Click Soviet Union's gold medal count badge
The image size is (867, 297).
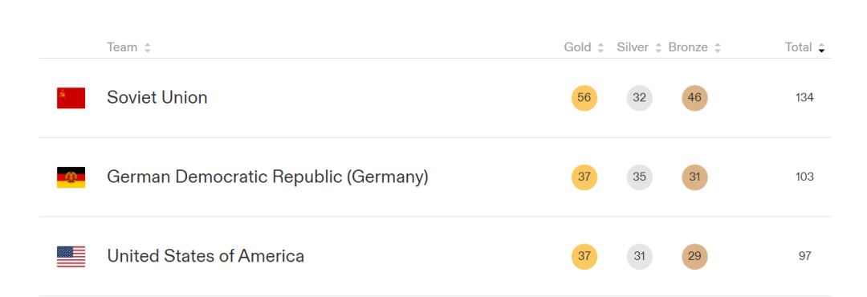click(584, 98)
